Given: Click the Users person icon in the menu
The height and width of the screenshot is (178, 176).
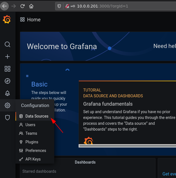Looking at the screenshot, I should pos(21,125).
